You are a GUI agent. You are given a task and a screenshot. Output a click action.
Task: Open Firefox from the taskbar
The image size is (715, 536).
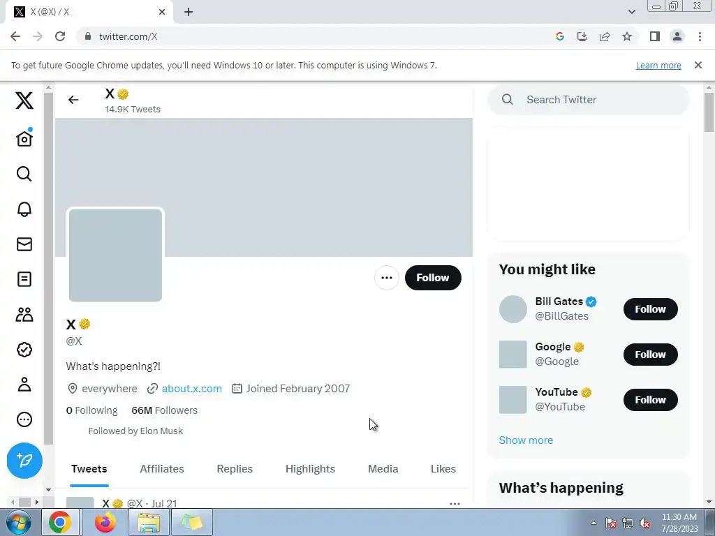click(105, 522)
